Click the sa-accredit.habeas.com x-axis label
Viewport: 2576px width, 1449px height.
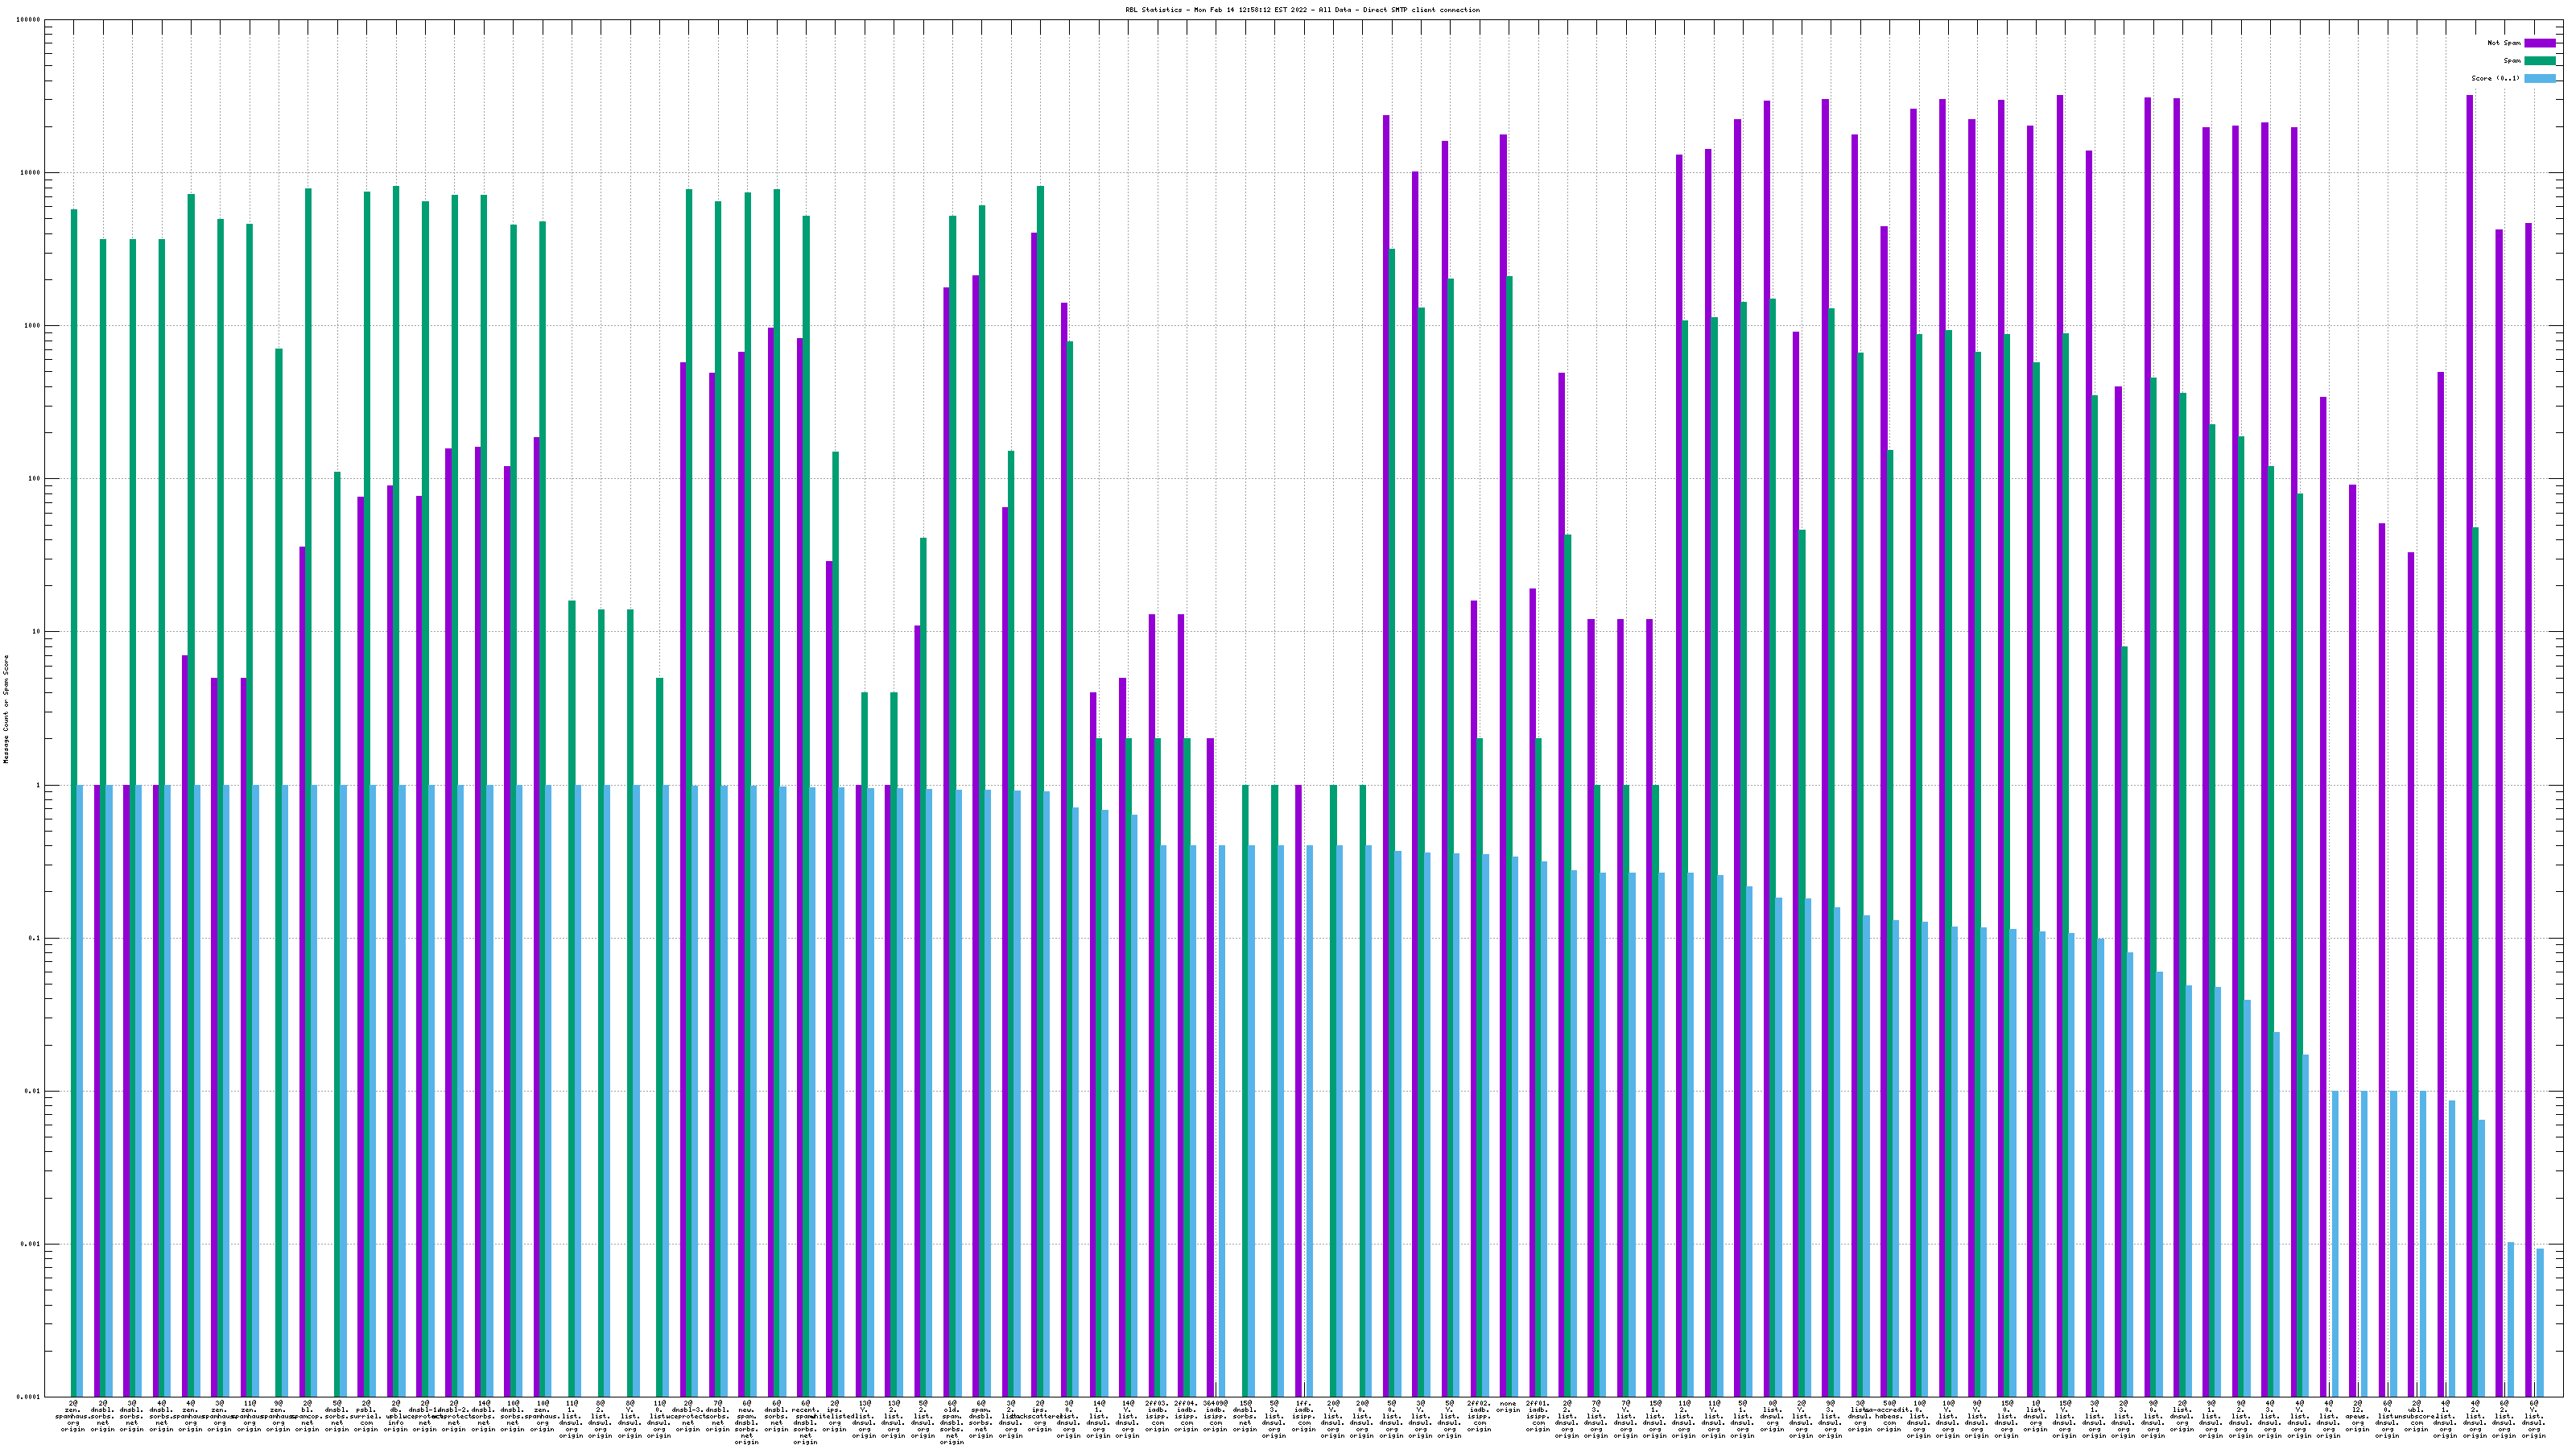(1889, 1416)
